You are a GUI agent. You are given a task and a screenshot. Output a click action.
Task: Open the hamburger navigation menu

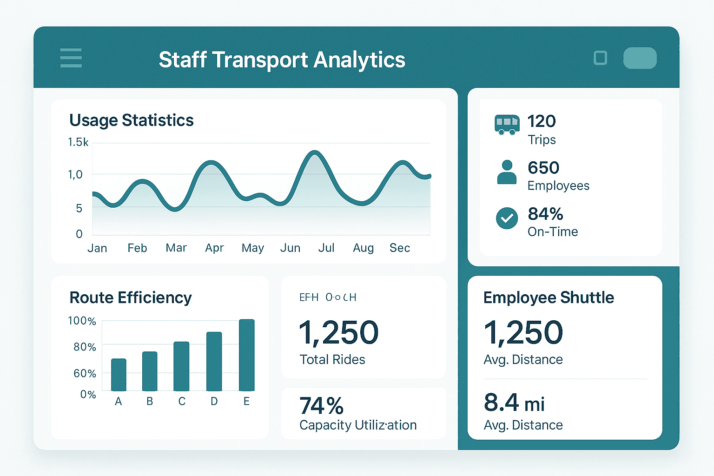[71, 58]
